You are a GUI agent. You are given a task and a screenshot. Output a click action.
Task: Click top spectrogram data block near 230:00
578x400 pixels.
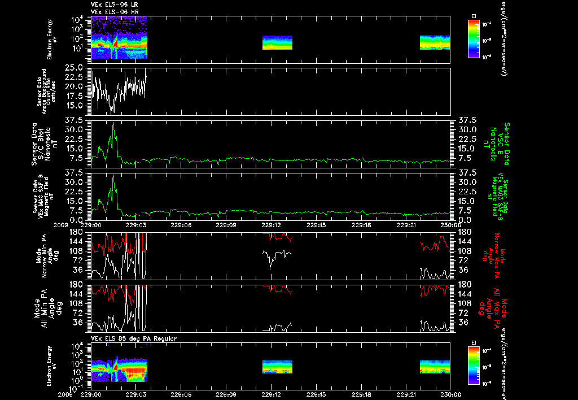point(435,42)
